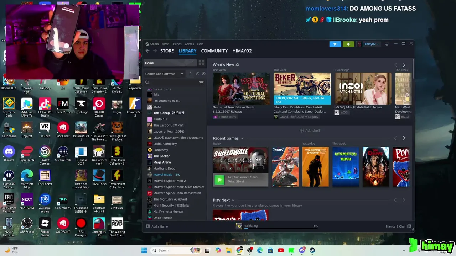Open VRChat desktop shortcut
The width and height of the screenshot is (456, 256).
pos(45,130)
